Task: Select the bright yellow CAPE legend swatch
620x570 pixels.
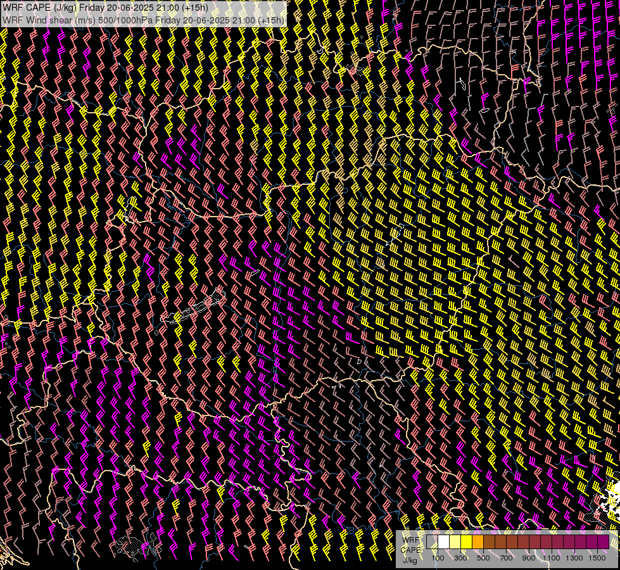Action: [x=467, y=542]
